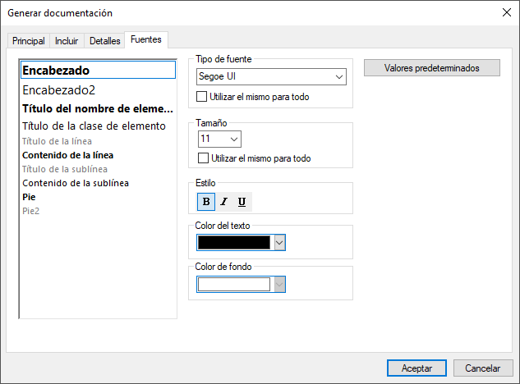Enable 'Utilizar el mismo' under Tipo de fuente
The width and height of the screenshot is (520, 384).
203,97
